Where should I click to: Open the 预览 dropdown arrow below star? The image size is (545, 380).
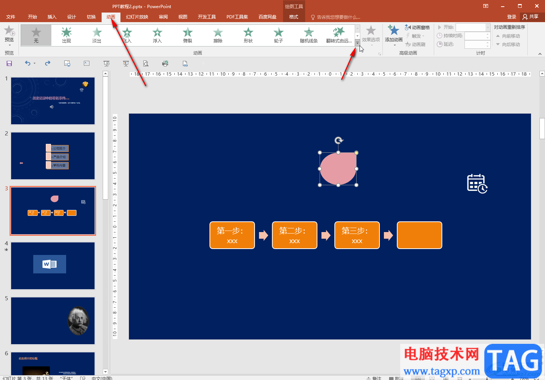pyautogui.click(x=9, y=45)
